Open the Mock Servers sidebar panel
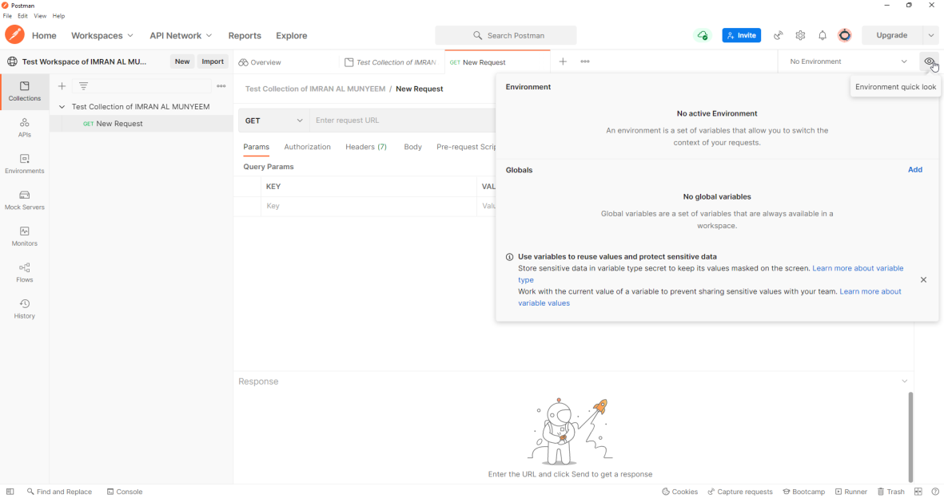Screen dimensions: 944x498 [x=25, y=200]
